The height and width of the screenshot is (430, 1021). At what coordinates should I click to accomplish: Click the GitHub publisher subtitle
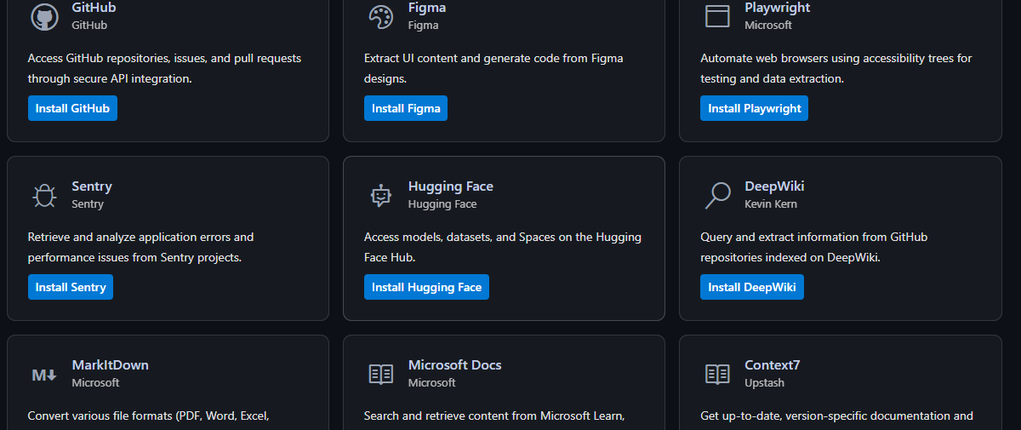(89, 26)
